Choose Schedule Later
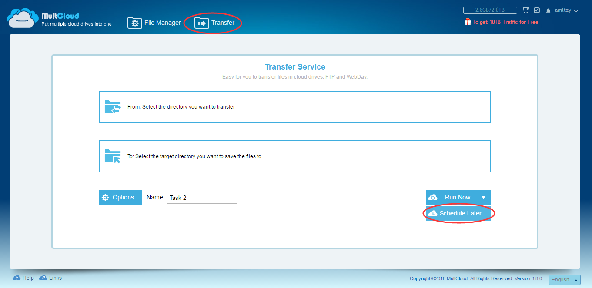The image size is (592, 288). click(458, 213)
